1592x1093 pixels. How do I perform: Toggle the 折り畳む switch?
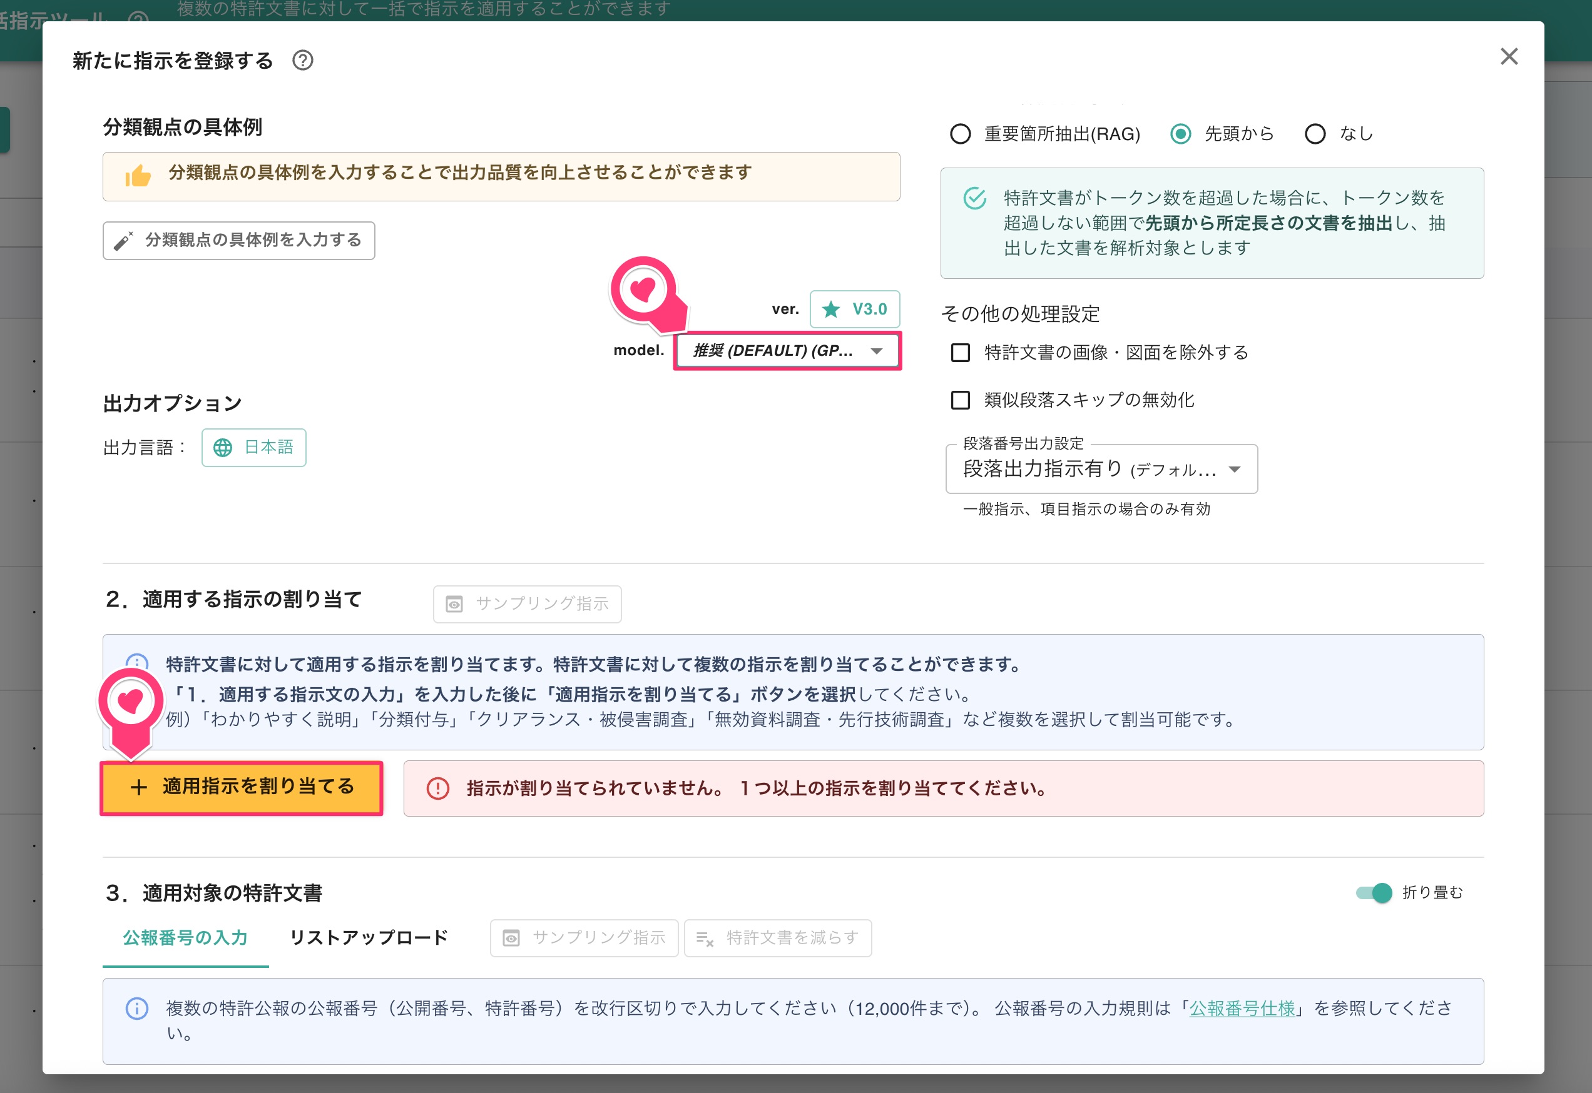[x=1374, y=892]
